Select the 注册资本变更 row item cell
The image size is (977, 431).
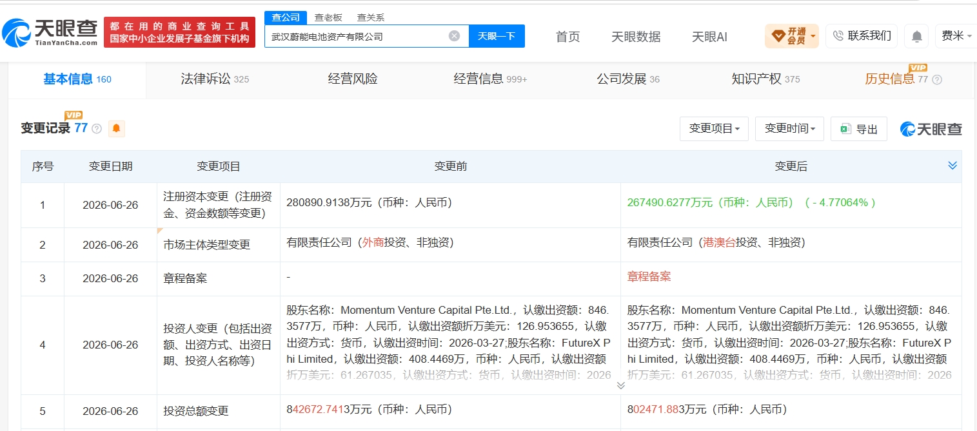point(219,205)
